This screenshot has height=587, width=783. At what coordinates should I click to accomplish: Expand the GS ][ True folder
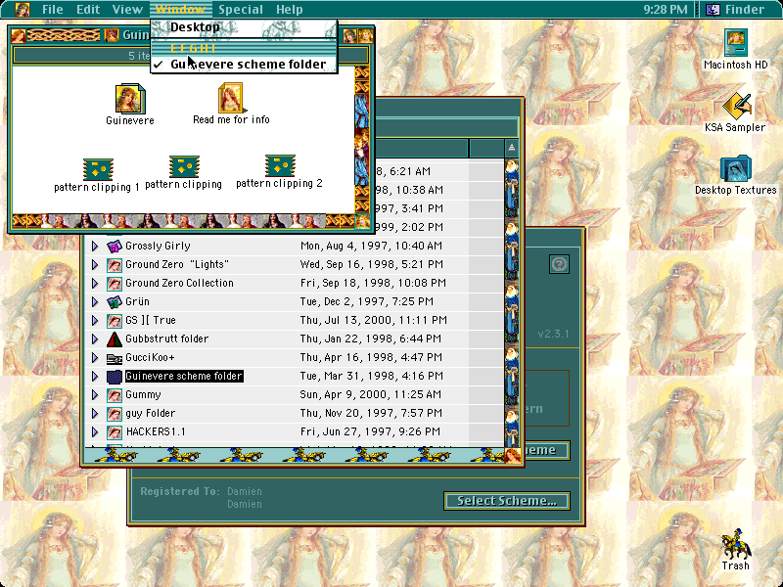click(x=95, y=321)
